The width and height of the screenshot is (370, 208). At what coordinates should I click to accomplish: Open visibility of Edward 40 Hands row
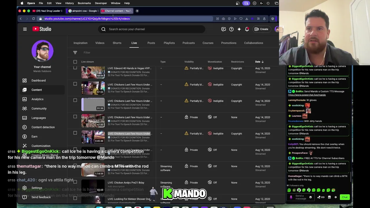[x=194, y=68]
